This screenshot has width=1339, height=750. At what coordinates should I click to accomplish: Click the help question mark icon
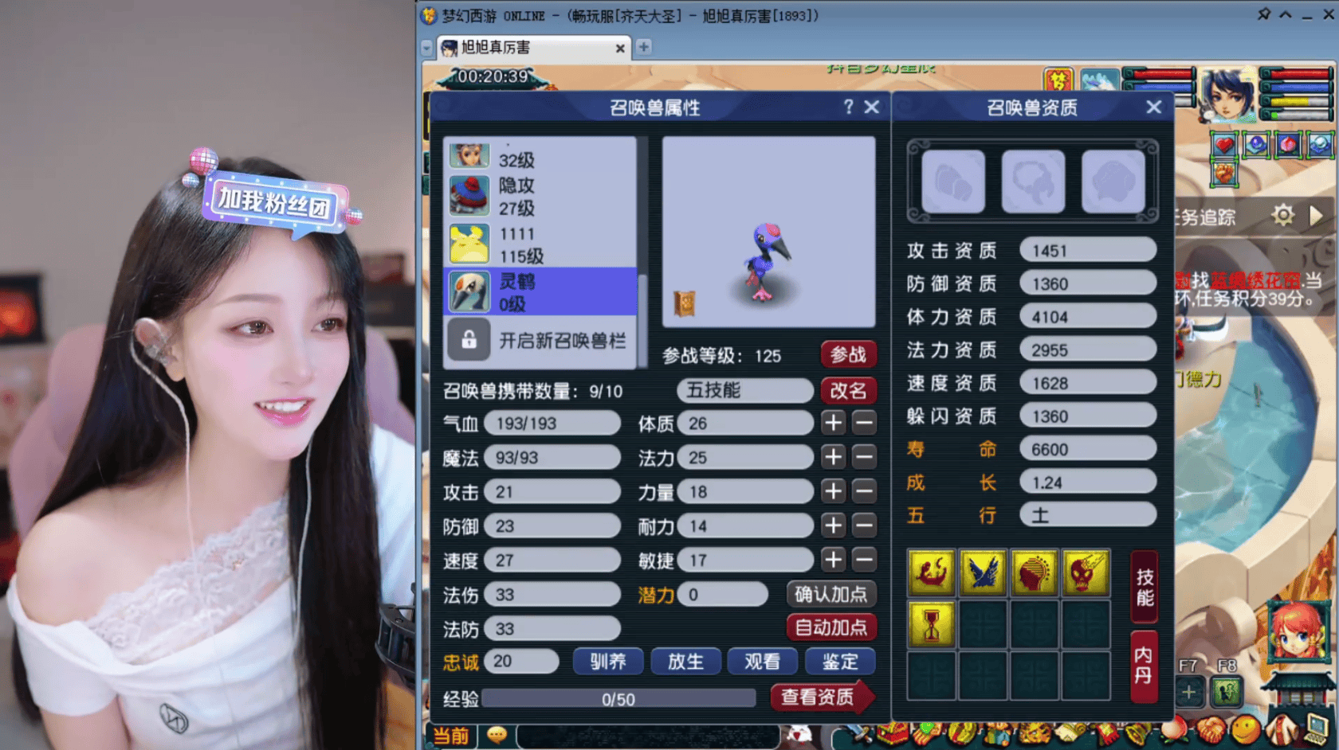tap(848, 107)
